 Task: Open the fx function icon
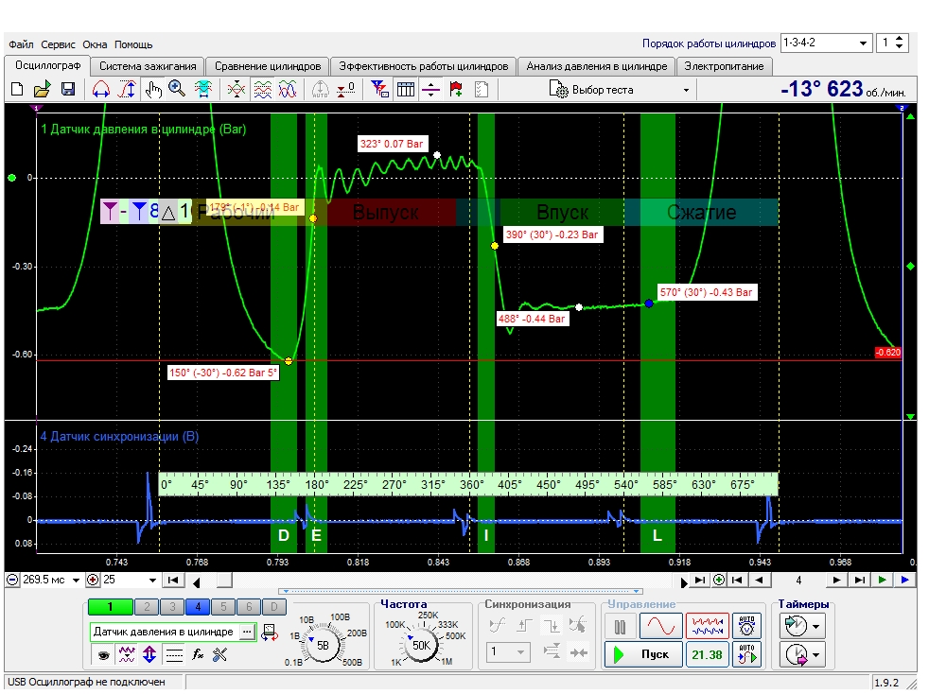pyautogui.click(x=198, y=655)
